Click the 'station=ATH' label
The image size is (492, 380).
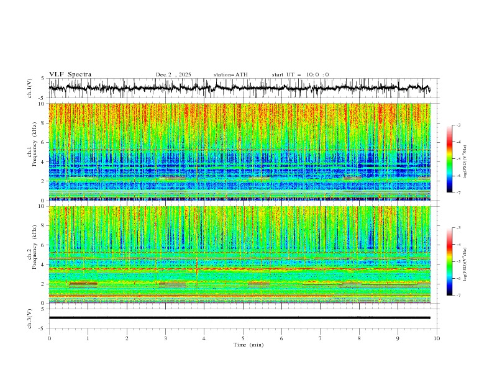[x=230, y=75]
